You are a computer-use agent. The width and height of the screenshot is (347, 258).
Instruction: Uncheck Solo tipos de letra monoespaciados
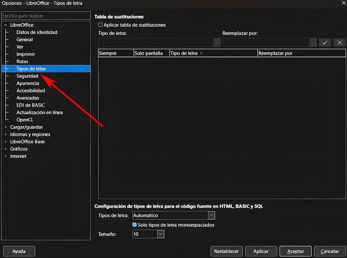135,225
